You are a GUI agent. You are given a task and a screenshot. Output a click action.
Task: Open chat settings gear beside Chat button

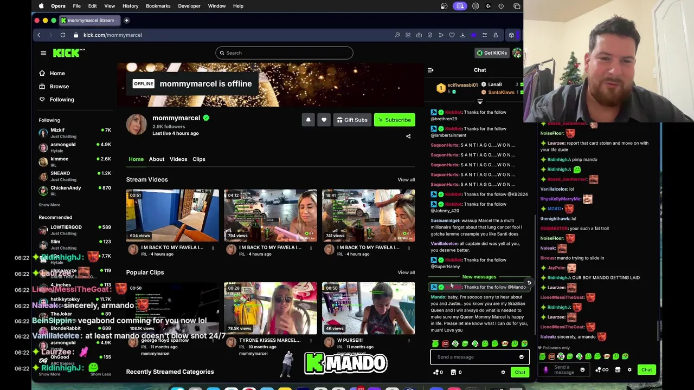click(503, 372)
